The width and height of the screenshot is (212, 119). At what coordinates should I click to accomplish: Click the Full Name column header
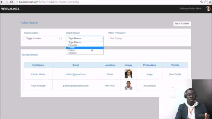pos(38,65)
